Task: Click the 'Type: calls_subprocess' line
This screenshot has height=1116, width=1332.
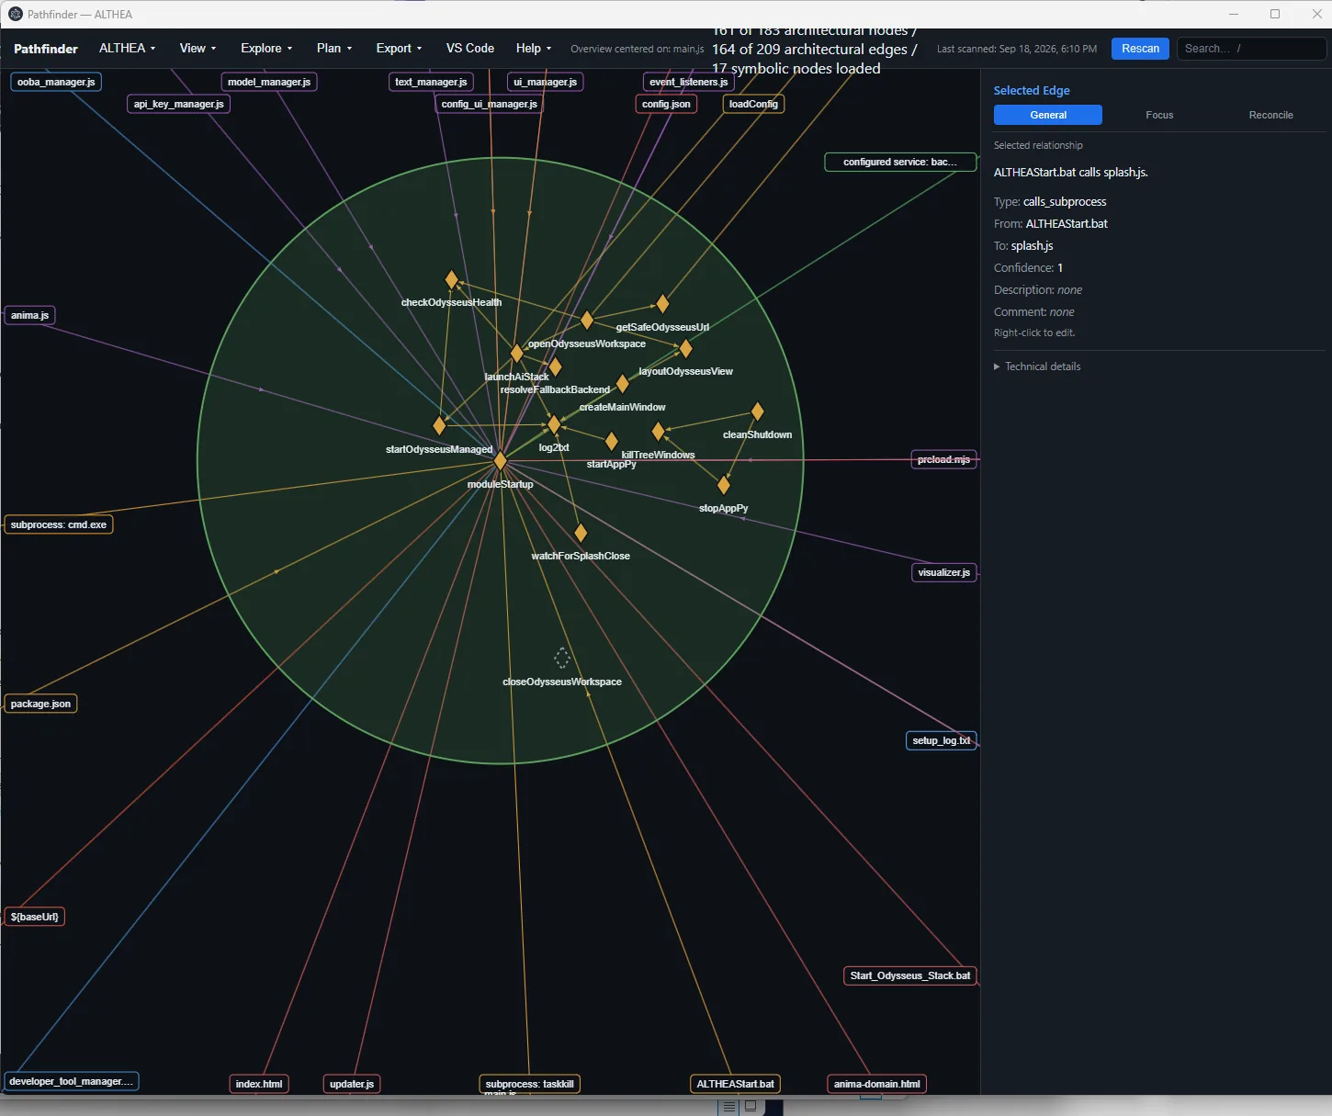Action: click(1050, 202)
